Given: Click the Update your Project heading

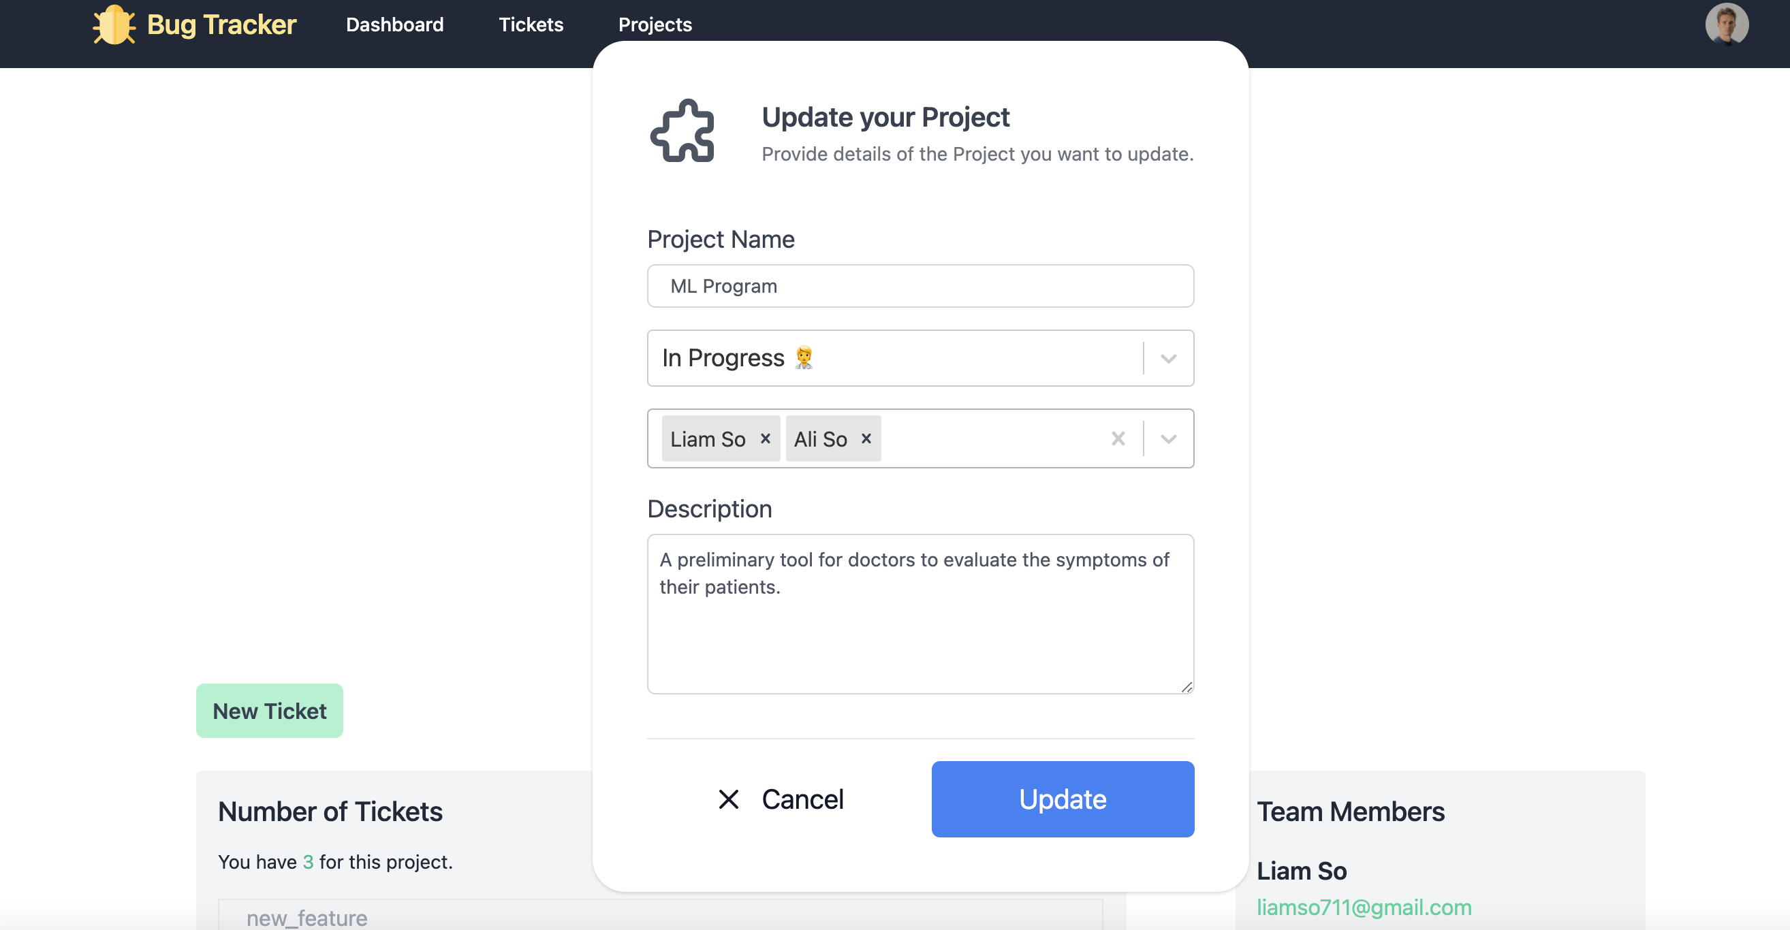Looking at the screenshot, I should 885,116.
